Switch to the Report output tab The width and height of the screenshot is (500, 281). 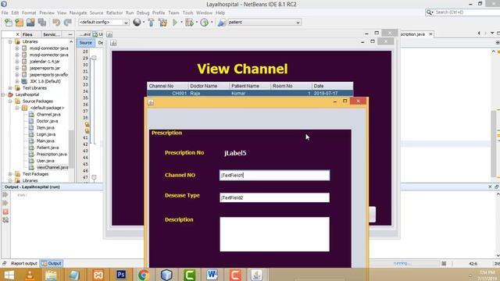tap(24, 264)
